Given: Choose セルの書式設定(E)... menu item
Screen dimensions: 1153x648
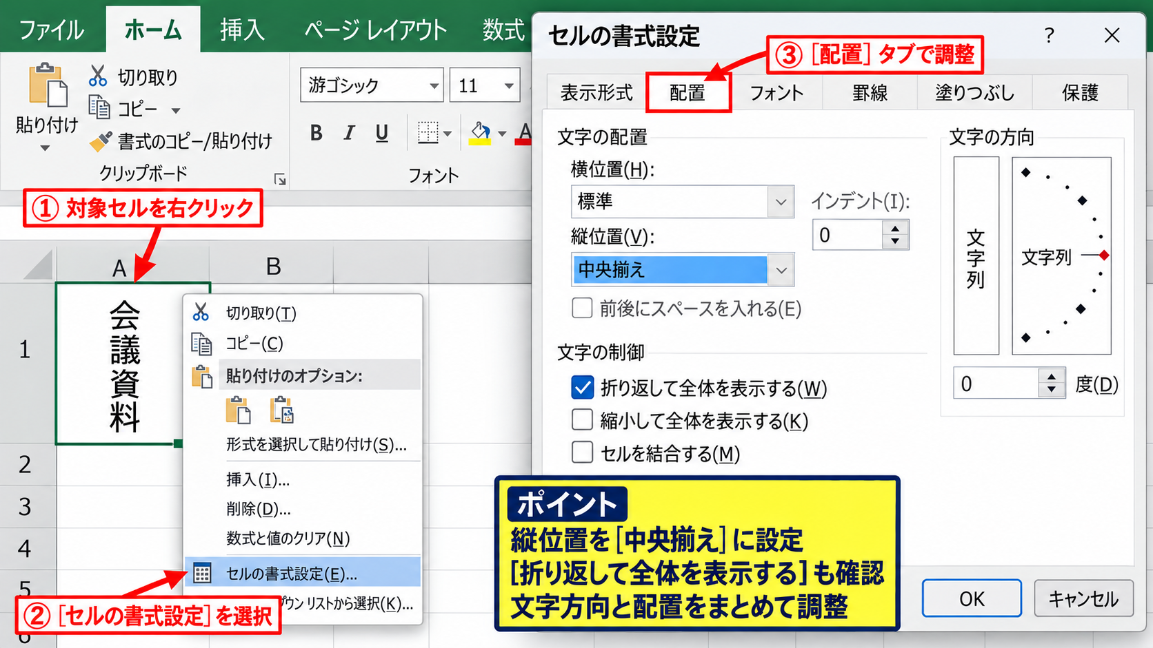Looking at the screenshot, I should (x=303, y=573).
